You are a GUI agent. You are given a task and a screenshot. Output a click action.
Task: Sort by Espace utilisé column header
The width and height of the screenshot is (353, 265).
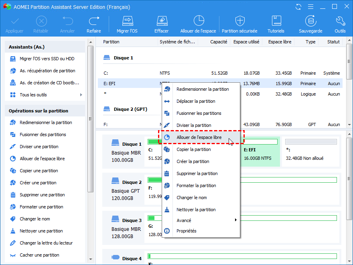tap(246, 42)
